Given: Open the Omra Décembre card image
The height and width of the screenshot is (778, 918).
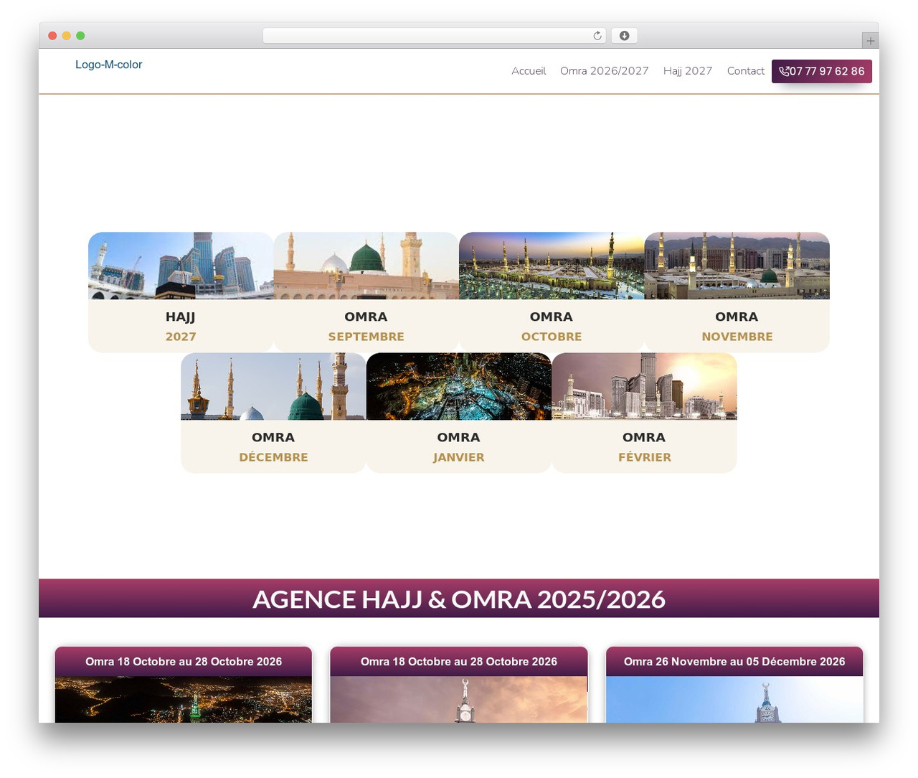Looking at the screenshot, I should click(x=273, y=386).
